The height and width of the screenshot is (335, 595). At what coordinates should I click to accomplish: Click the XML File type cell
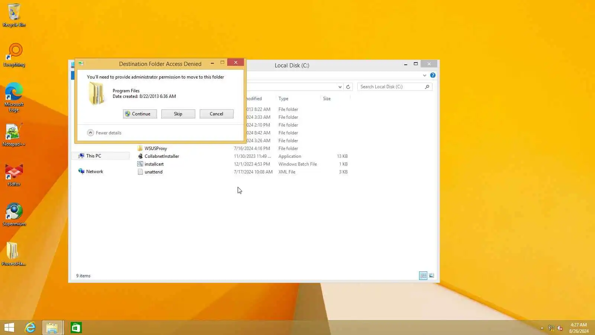click(287, 172)
